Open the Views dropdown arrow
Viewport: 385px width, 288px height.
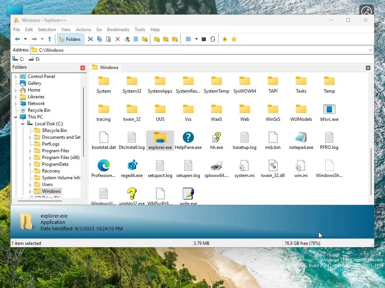(x=196, y=39)
